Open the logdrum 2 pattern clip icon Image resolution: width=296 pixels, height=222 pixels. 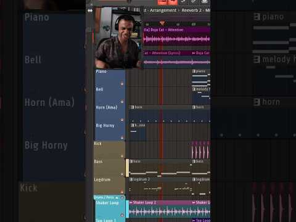131,179
